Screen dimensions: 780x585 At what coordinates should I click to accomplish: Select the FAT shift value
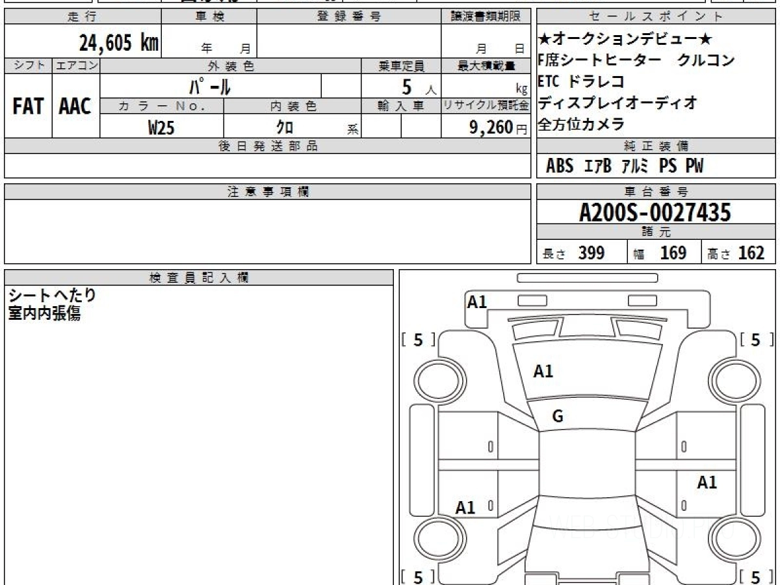click(x=28, y=106)
